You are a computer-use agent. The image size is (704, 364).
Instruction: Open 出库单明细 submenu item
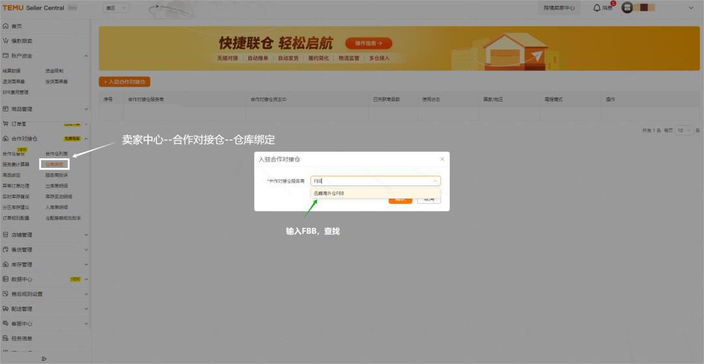point(57,186)
